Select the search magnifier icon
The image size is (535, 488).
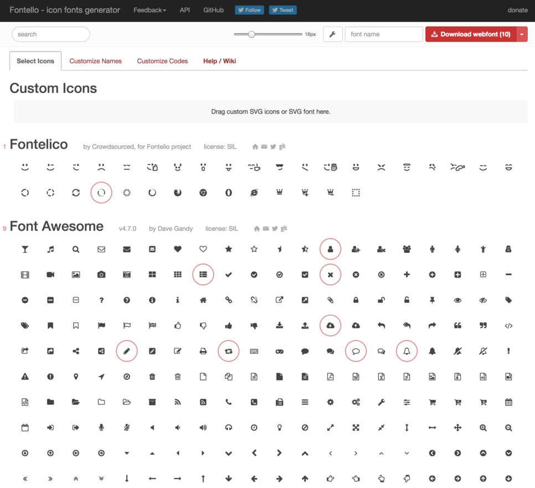(x=76, y=249)
